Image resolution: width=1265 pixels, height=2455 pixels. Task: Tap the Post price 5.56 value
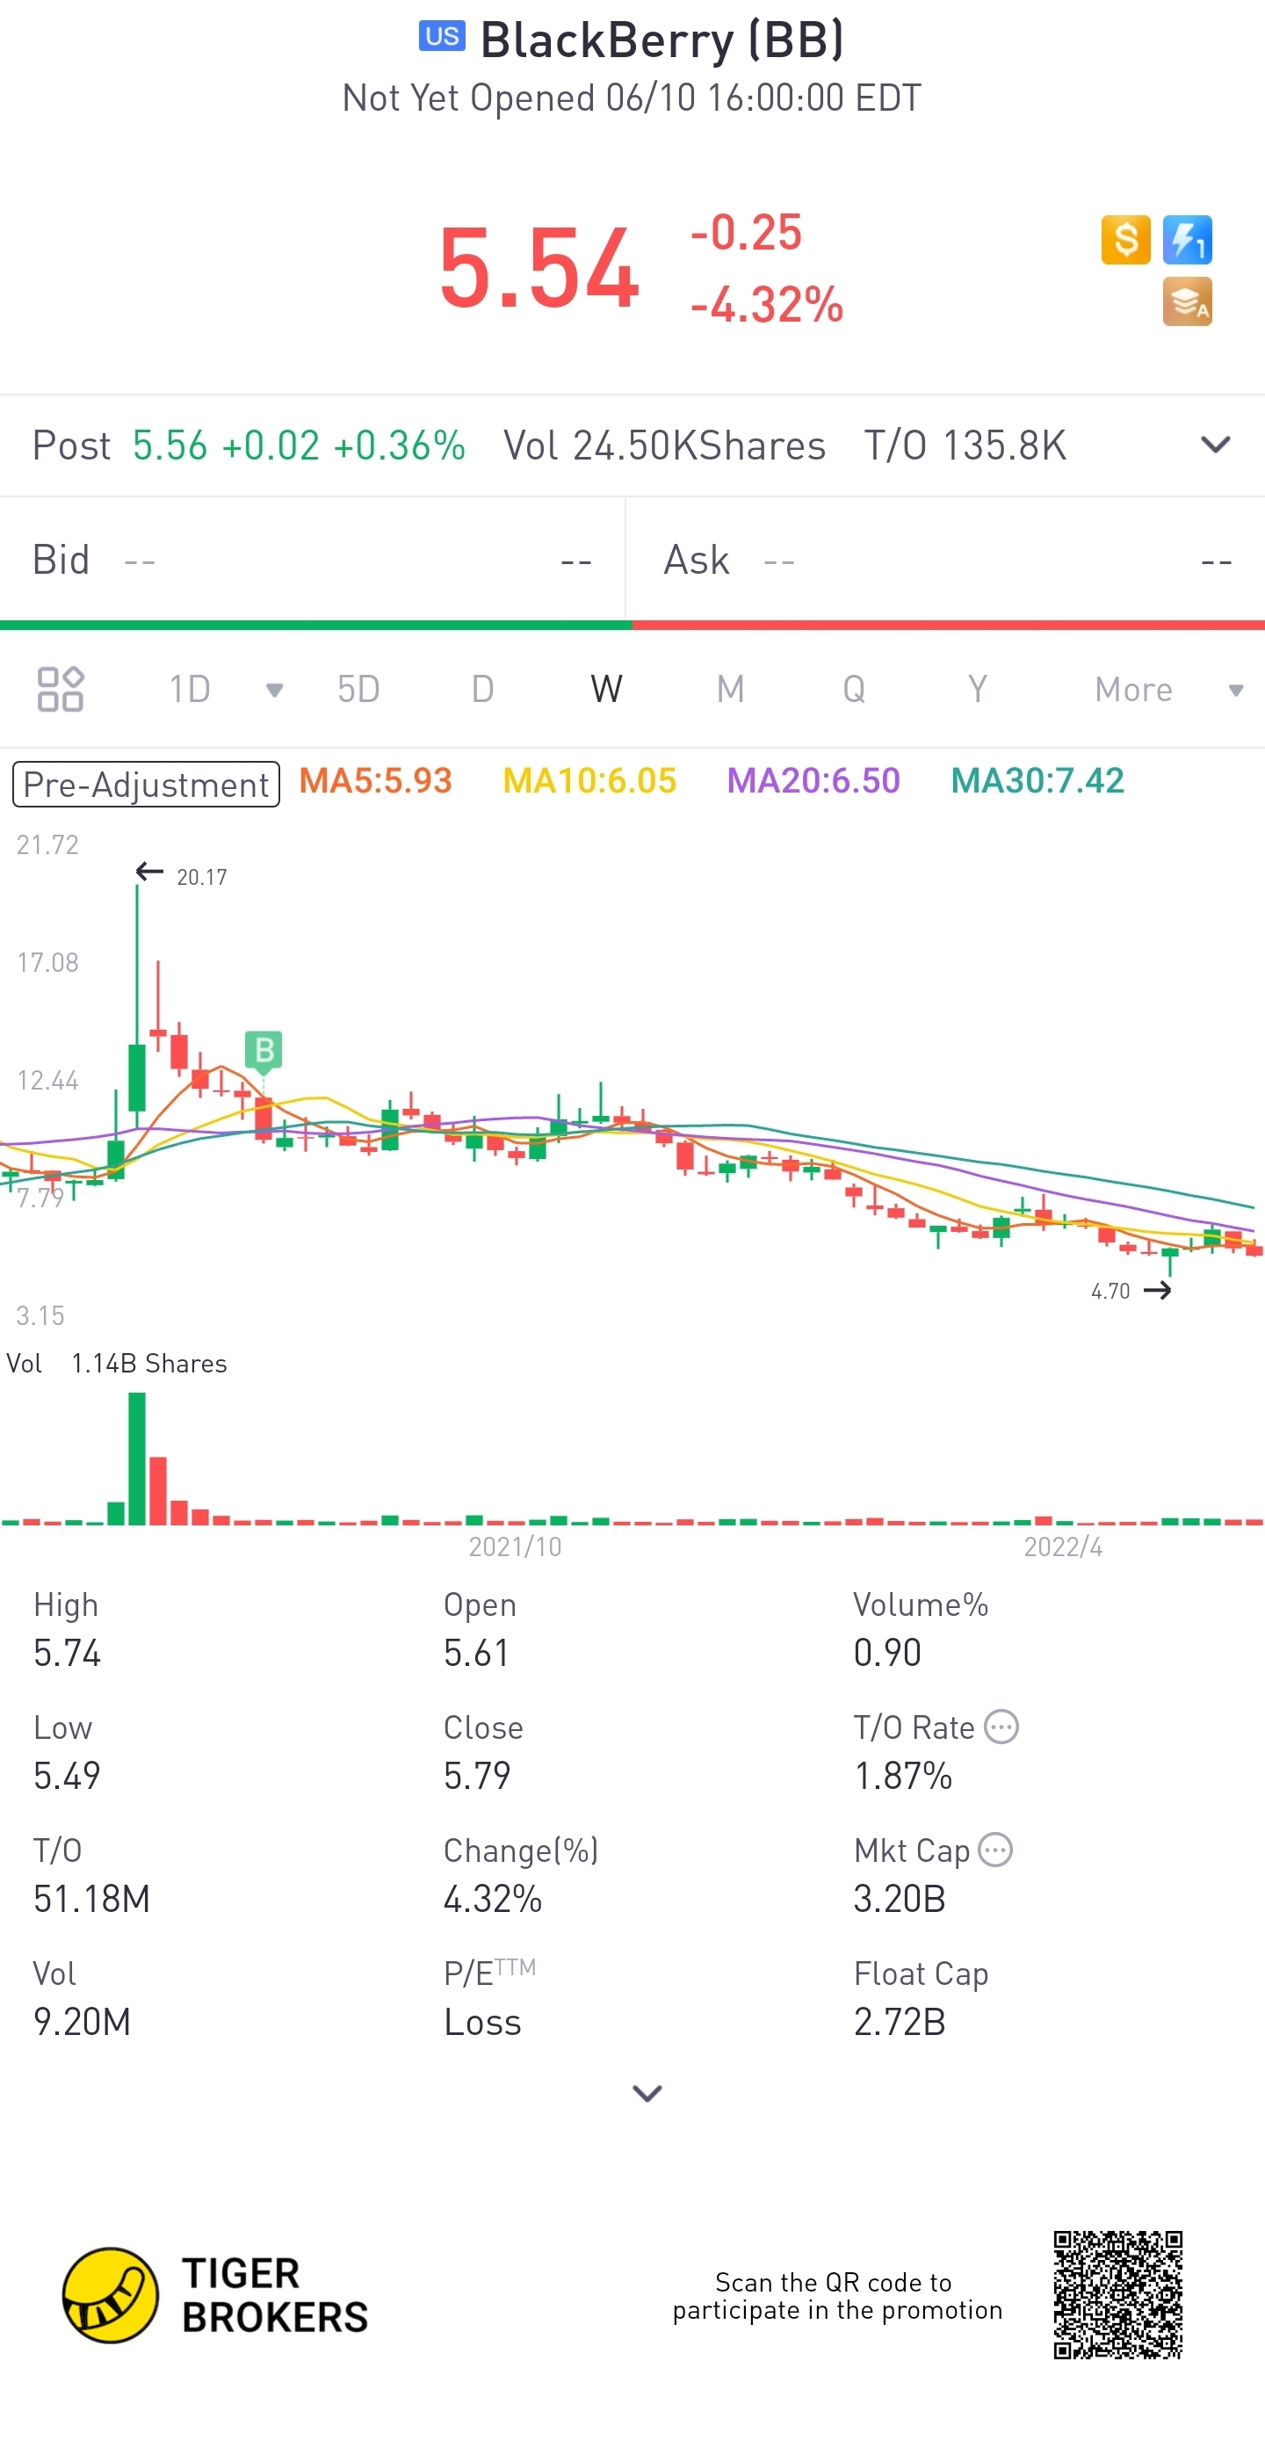coord(170,445)
